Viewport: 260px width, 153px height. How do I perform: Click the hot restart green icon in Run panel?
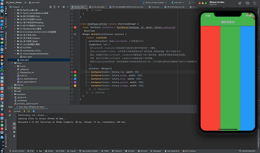(x=28, y=111)
